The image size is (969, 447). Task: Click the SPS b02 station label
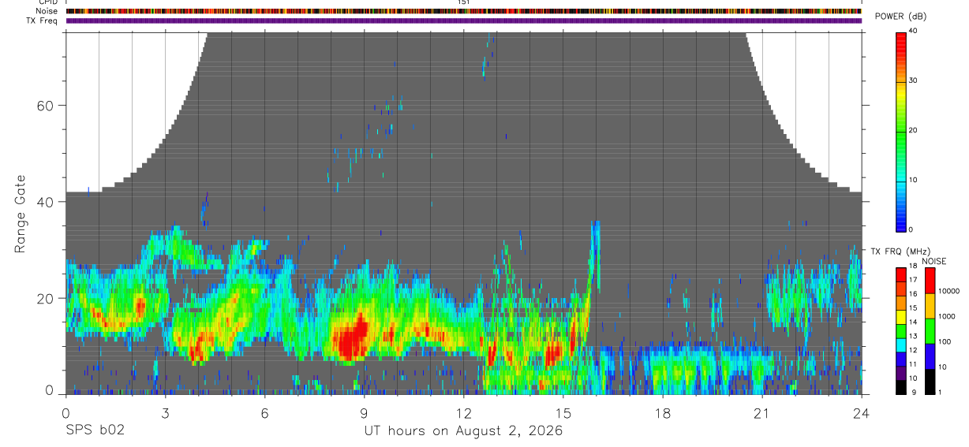[95, 430]
